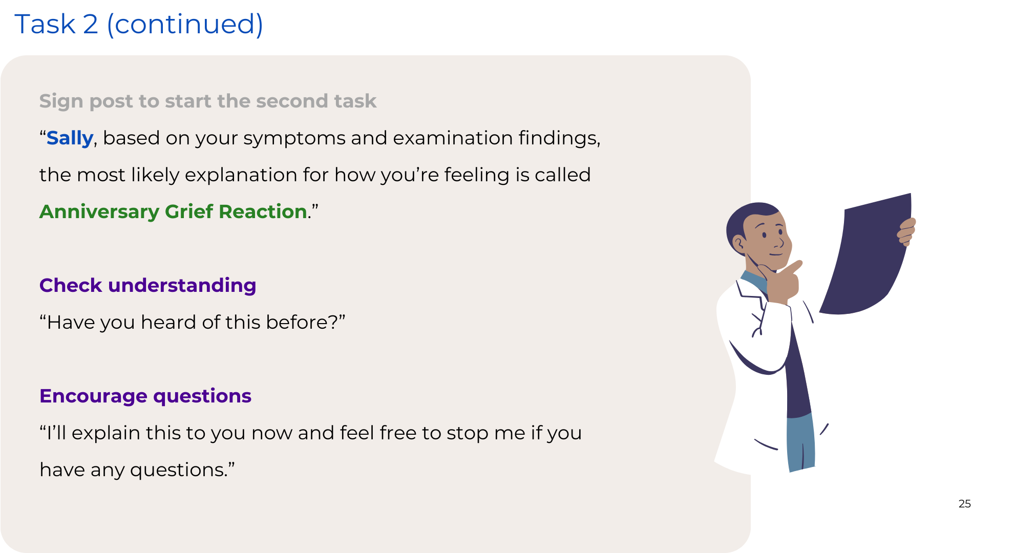Click the purple "Check understanding" heading
Image resolution: width=1014 pixels, height=553 pixels.
[147, 285]
